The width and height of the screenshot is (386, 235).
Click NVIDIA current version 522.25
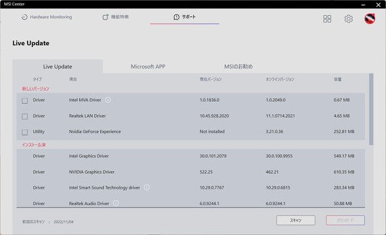tap(206, 172)
